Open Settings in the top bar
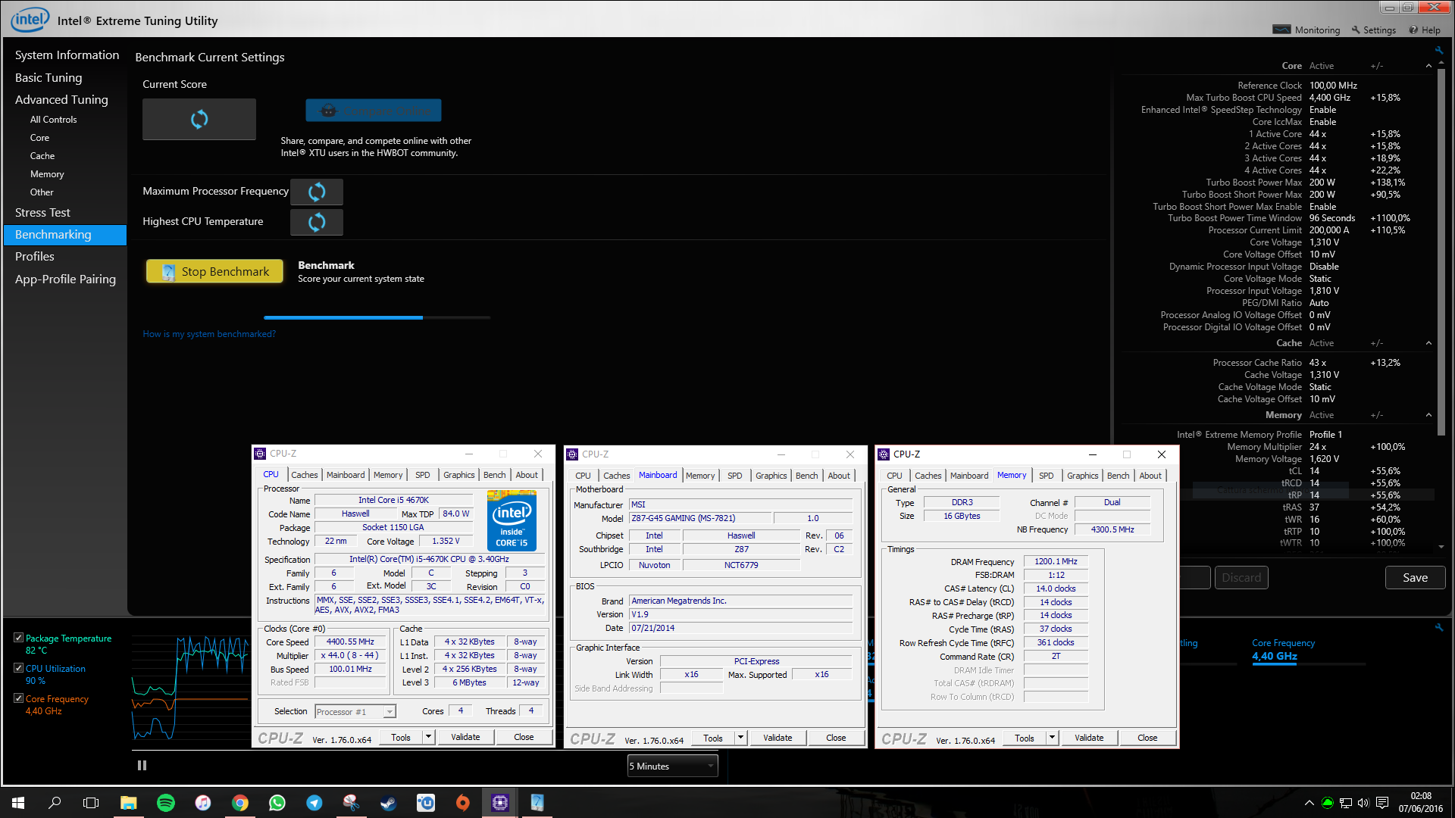The height and width of the screenshot is (818, 1455). tap(1373, 30)
